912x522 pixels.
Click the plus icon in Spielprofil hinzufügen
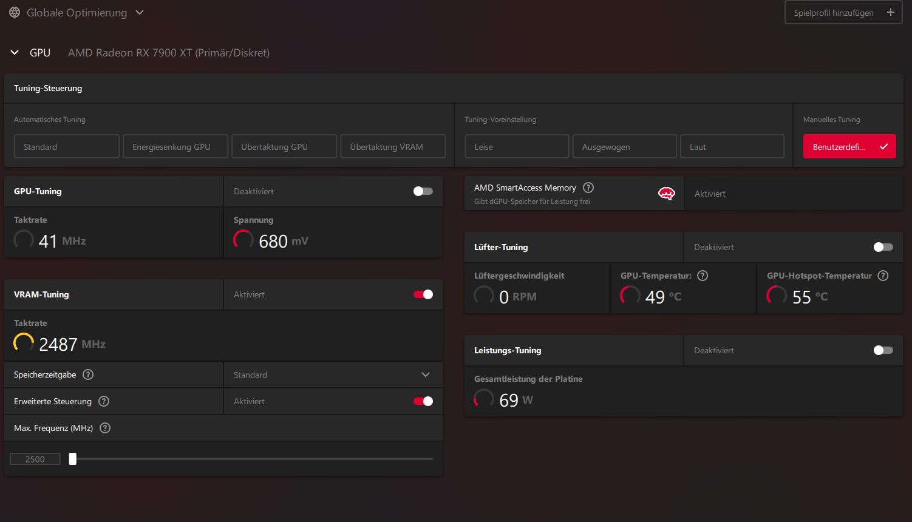[891, 12]
